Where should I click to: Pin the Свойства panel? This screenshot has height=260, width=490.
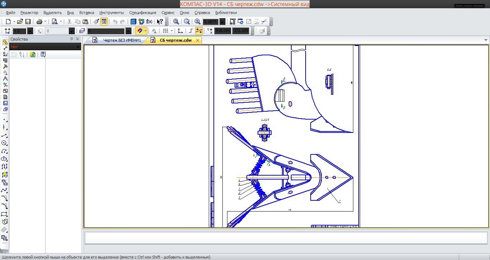71,39
